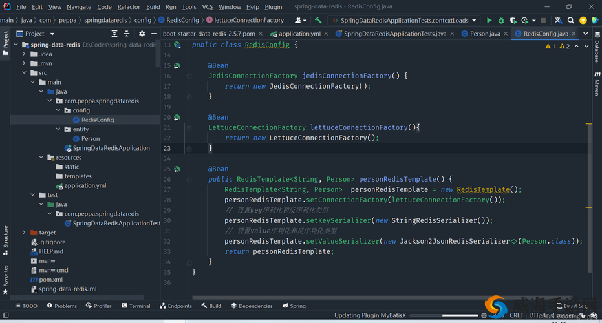Click the springdataredis breadcrumb
The width and height of the screenshot is (602, 323).
click(105, 20)
